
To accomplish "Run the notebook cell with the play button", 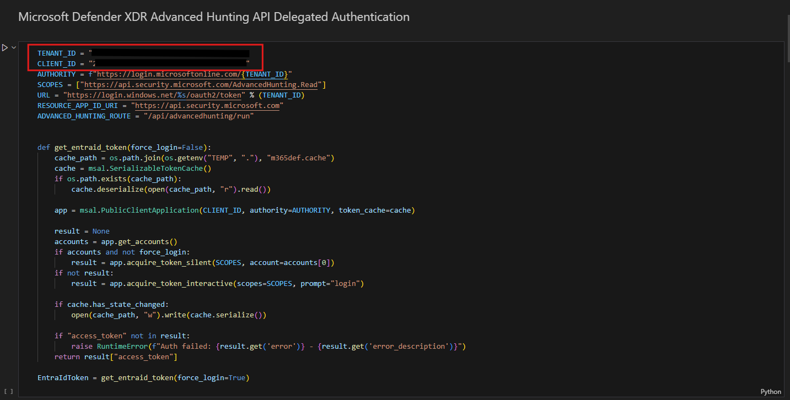I will coord(5,48).
